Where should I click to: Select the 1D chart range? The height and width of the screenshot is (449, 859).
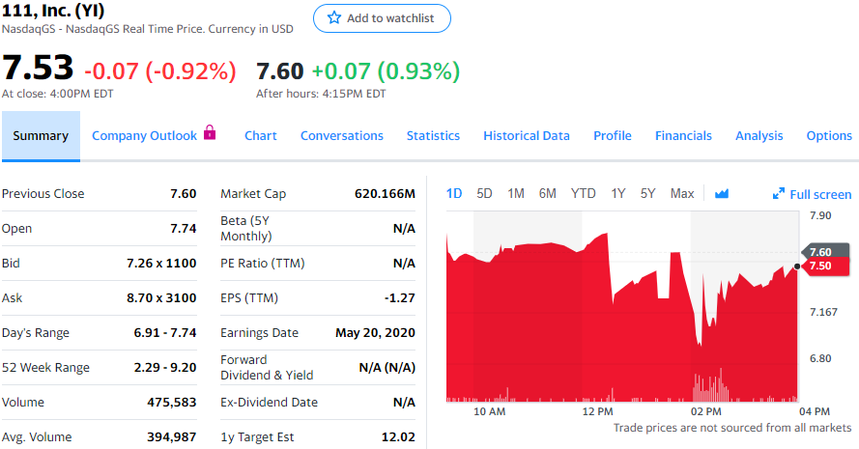coord(454,194)
